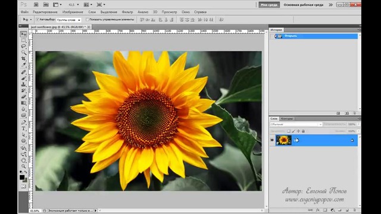381x214 pixels.
Task: Select the 3D Rotate tool
Action: (x=24, y=148)
